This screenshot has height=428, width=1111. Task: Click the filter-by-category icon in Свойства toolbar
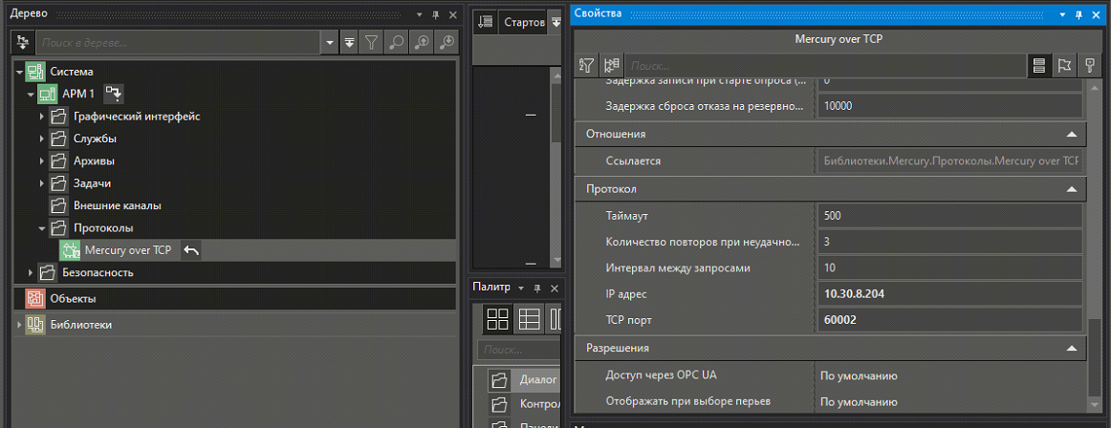(x=587, y=66)
